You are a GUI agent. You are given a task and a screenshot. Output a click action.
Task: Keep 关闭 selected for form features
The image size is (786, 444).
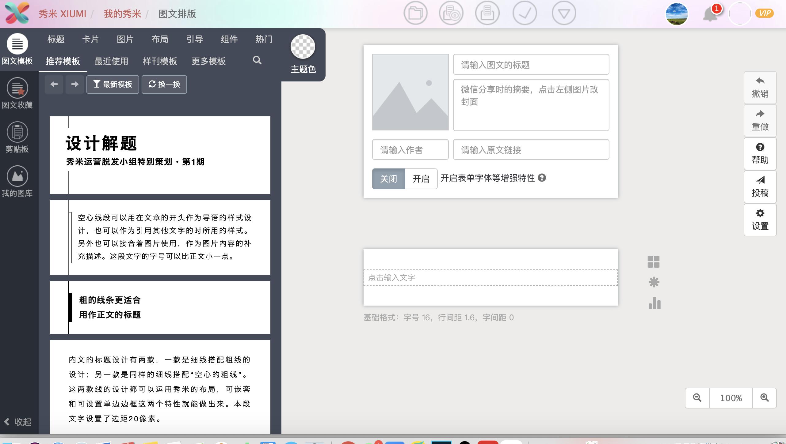388,179
